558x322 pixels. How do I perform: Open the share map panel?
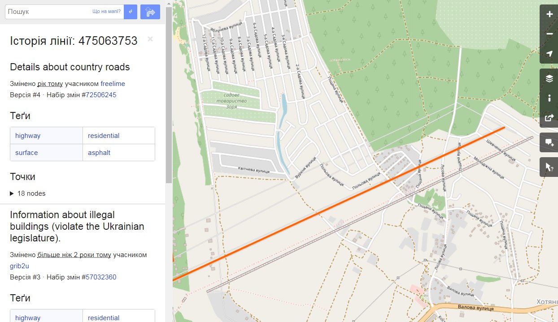pos(549,118)
